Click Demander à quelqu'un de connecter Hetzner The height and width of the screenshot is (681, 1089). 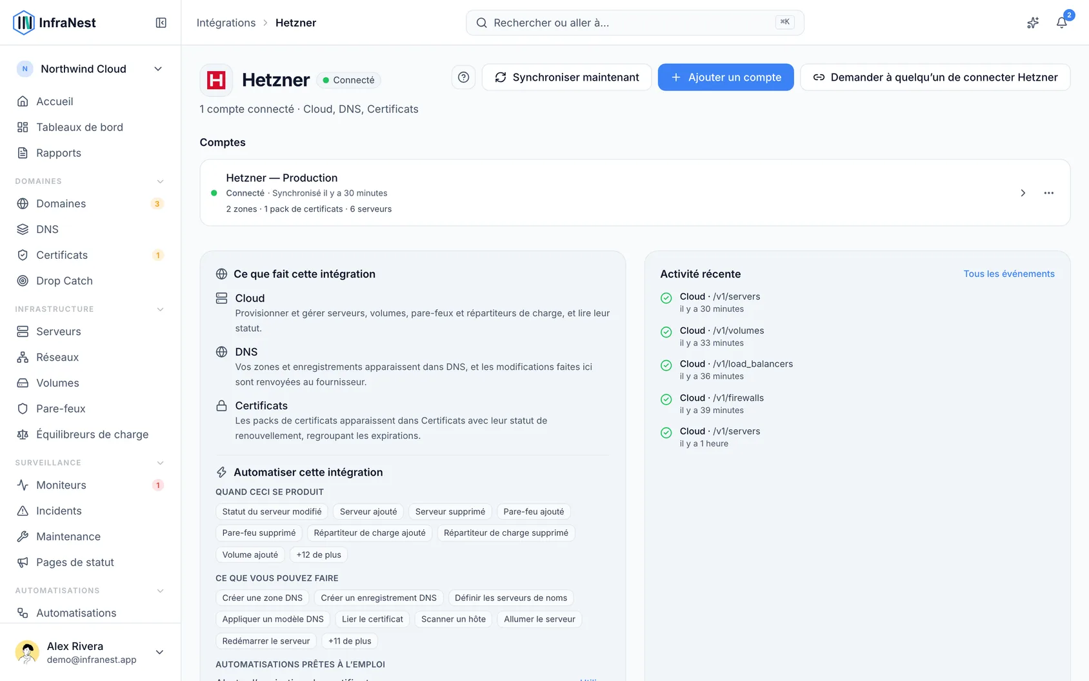935,77
